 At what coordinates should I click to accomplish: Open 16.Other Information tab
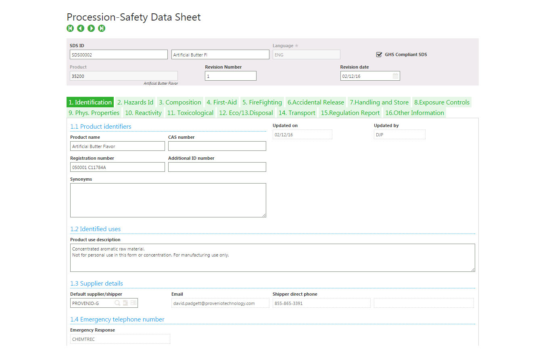click(415, 113)
